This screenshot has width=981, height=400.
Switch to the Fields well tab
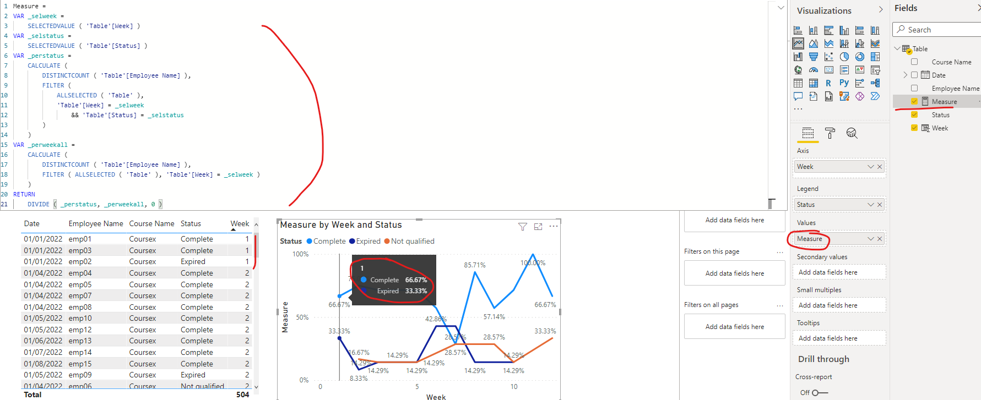coord(807,133)
